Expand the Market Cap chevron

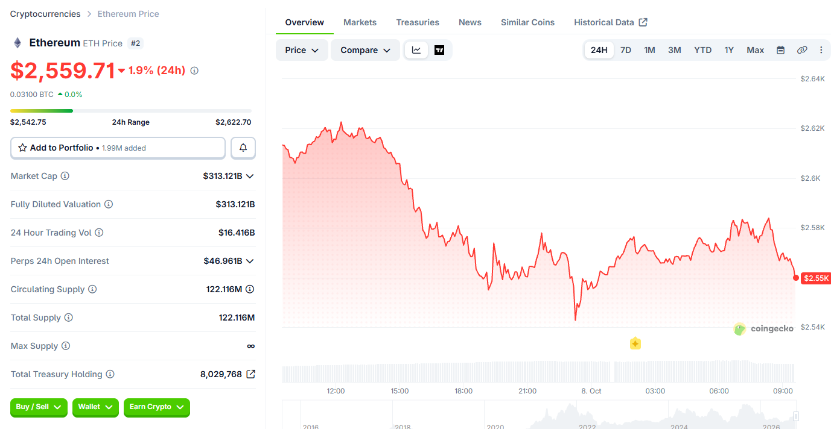(250, 176)
